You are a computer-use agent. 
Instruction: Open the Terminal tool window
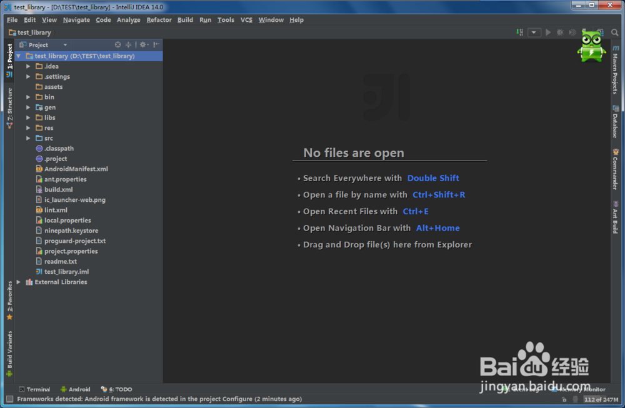click(34, 389)
